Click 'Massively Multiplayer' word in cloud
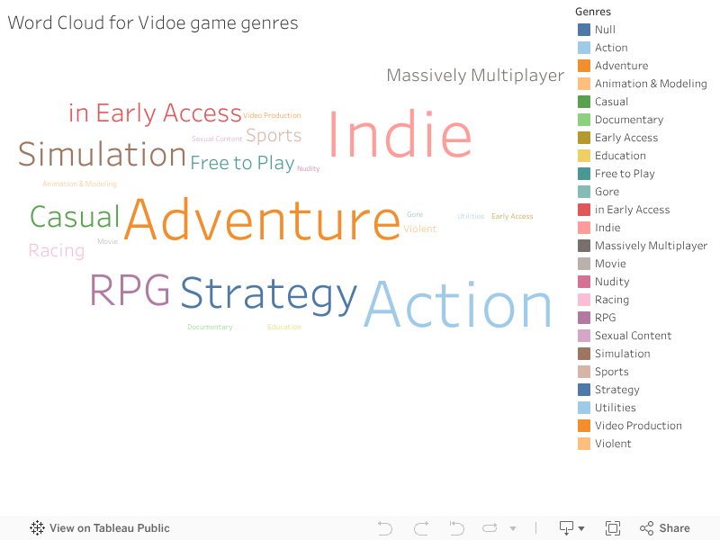Viewport: 720px width, 540px height. tap(475, 76)
